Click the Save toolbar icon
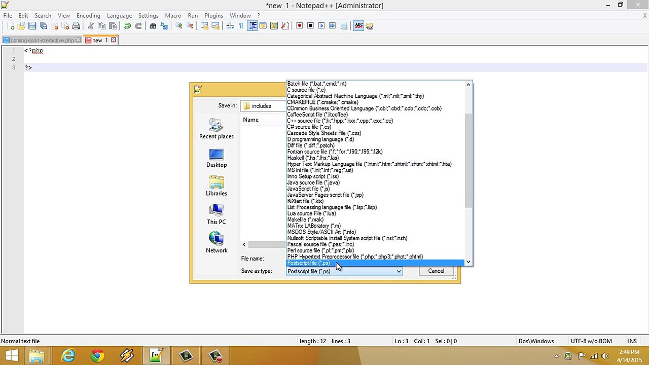This screenshot has height=365, width=649. (x=32, y=26)
